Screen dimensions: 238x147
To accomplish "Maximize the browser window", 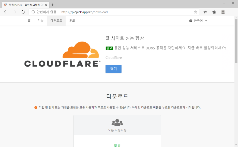I will point(224,3).
